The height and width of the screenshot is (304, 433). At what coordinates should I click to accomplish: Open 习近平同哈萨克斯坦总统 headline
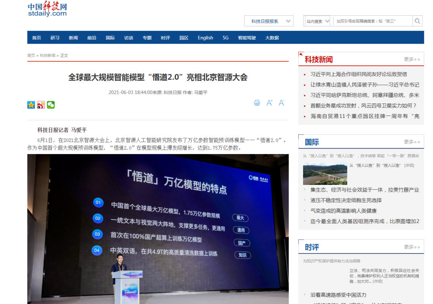click(364, 95)
